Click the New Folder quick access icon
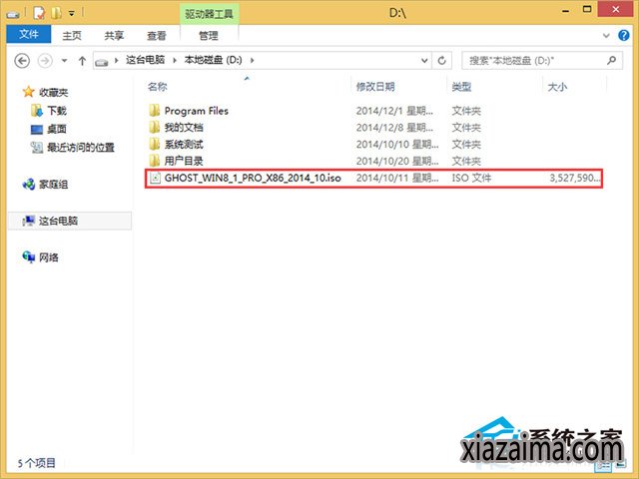The width and height of the screenshot is (639, 479). (56, 13)
